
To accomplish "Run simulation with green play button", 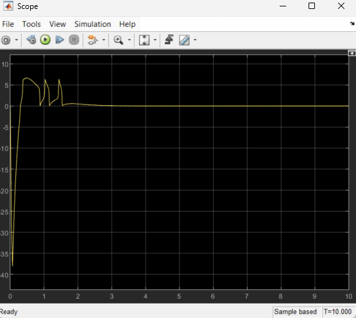I will click(x=46, y=40).
